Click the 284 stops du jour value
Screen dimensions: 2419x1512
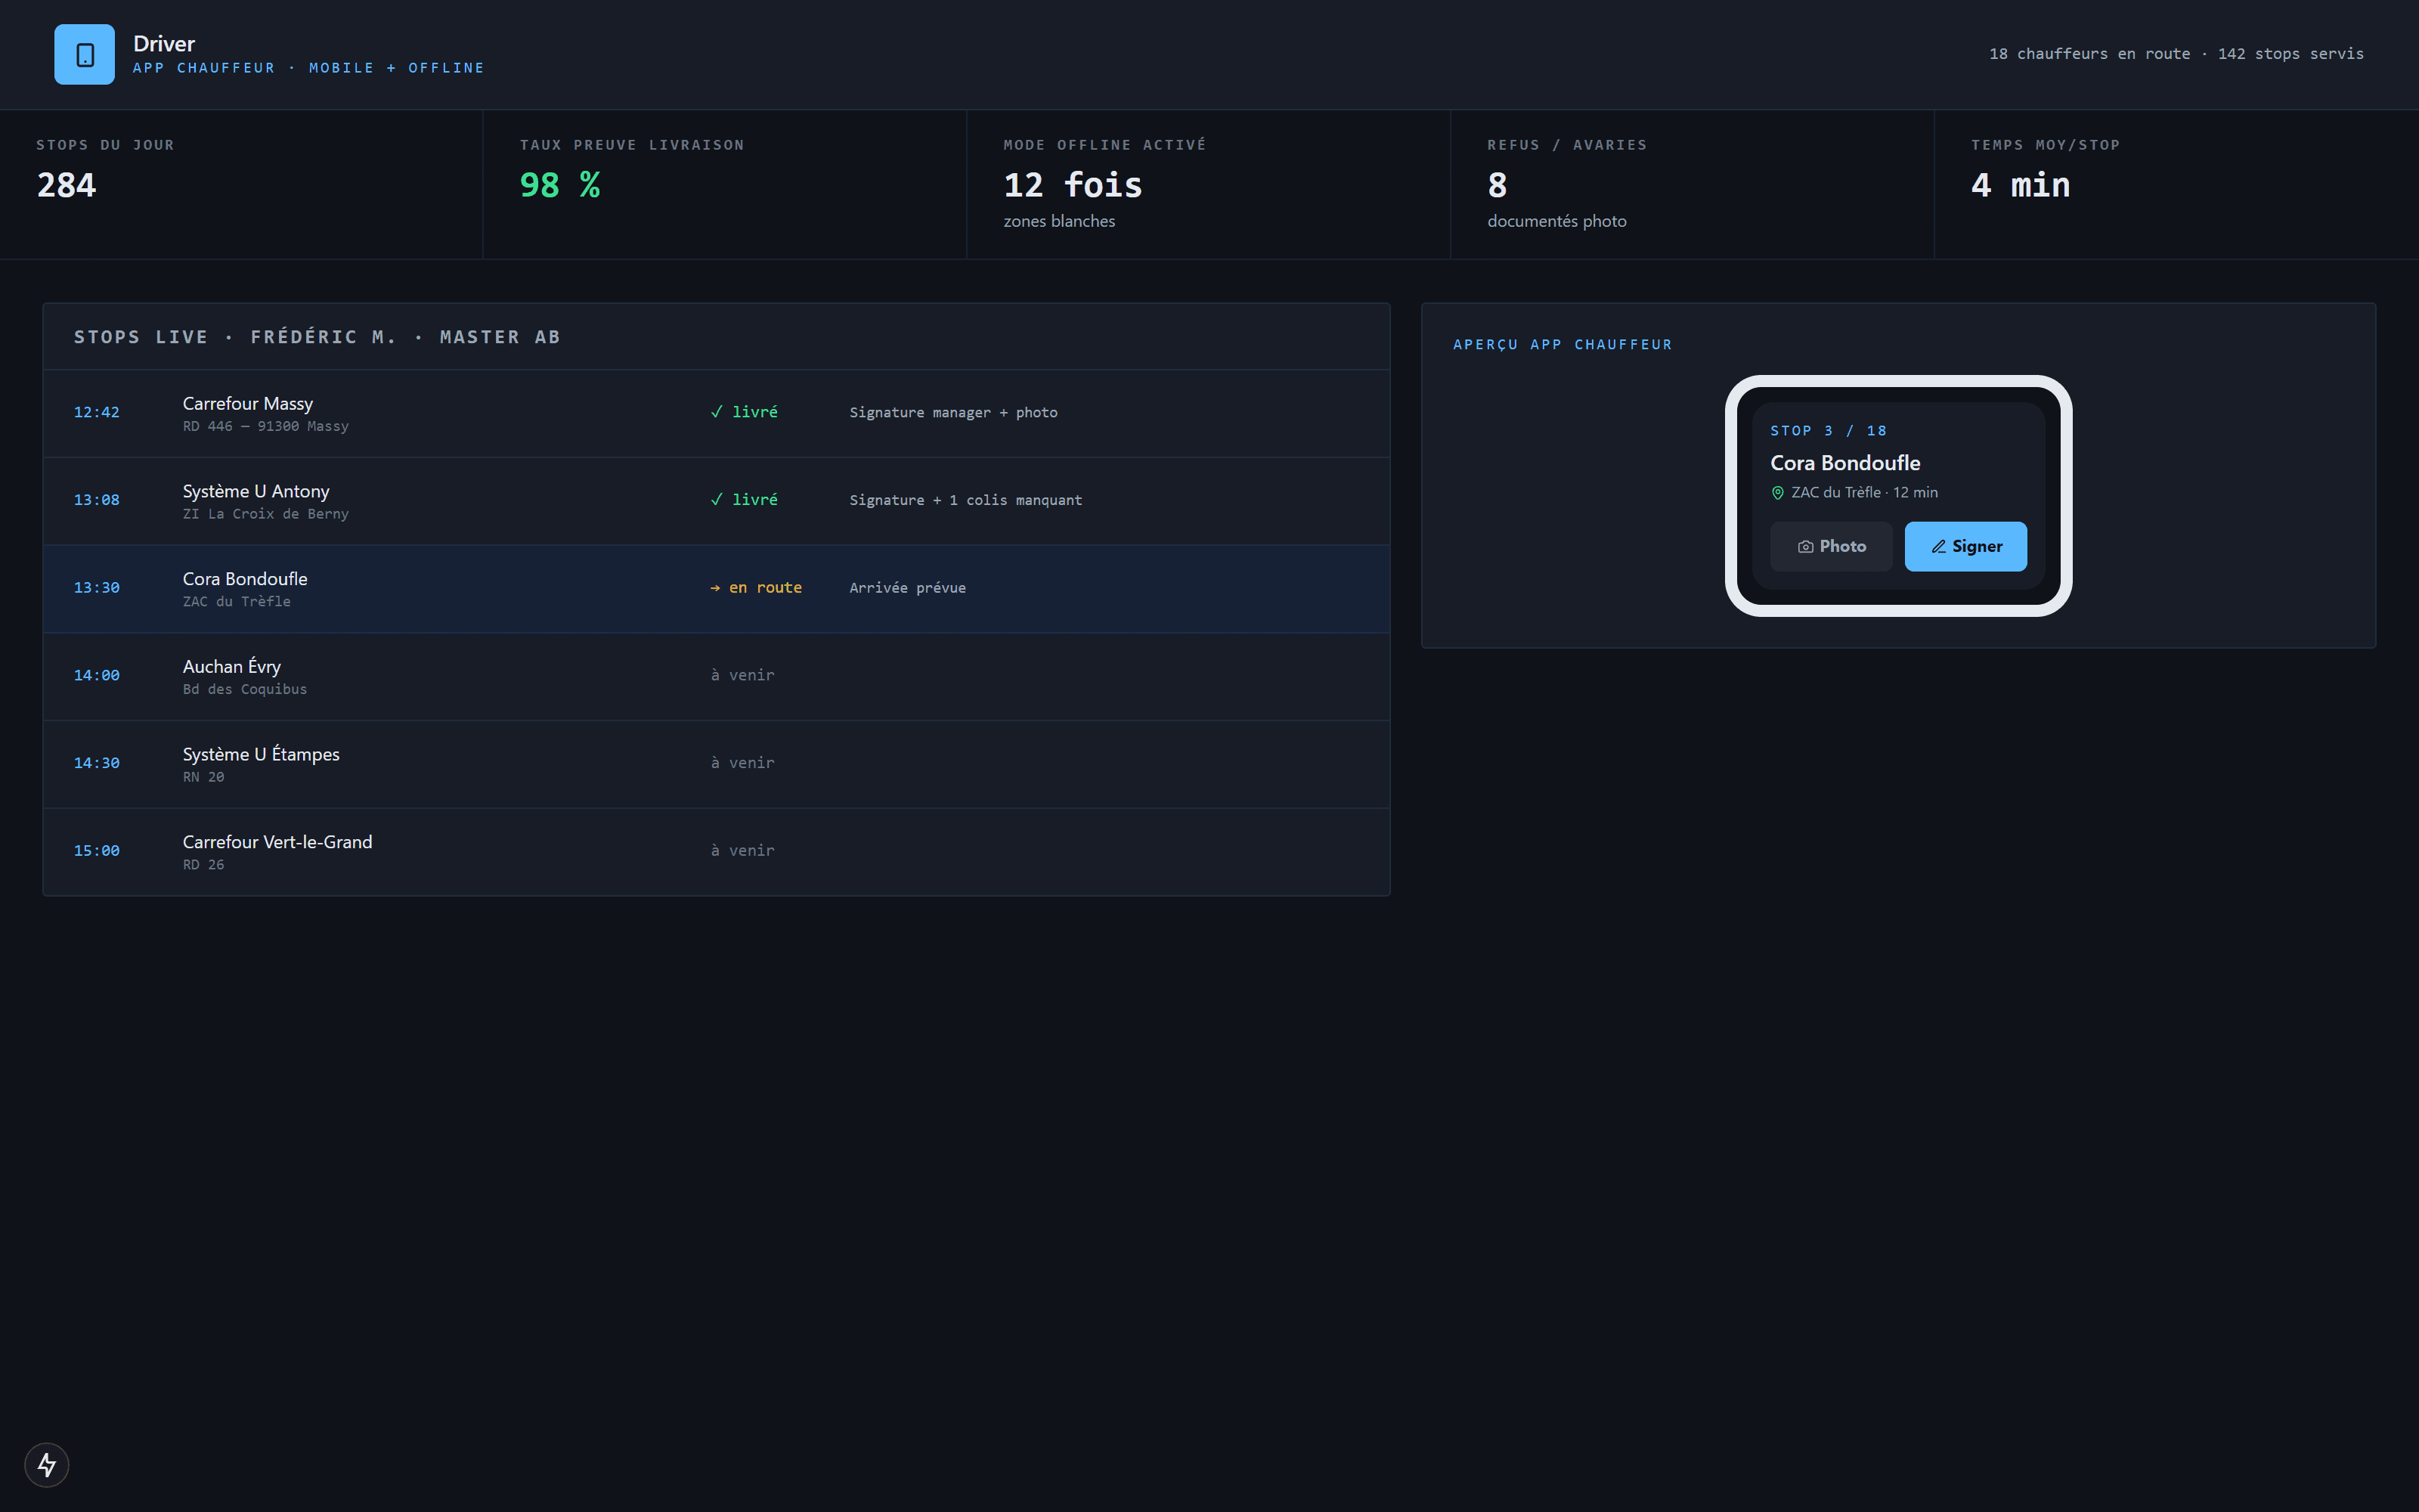[67, 186]
